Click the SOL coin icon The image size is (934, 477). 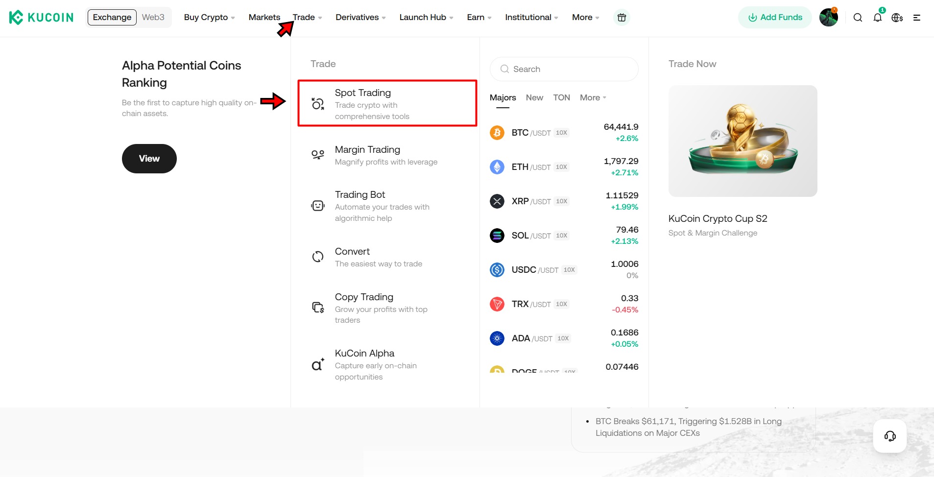pyautogui.click(x=497, y=236)
